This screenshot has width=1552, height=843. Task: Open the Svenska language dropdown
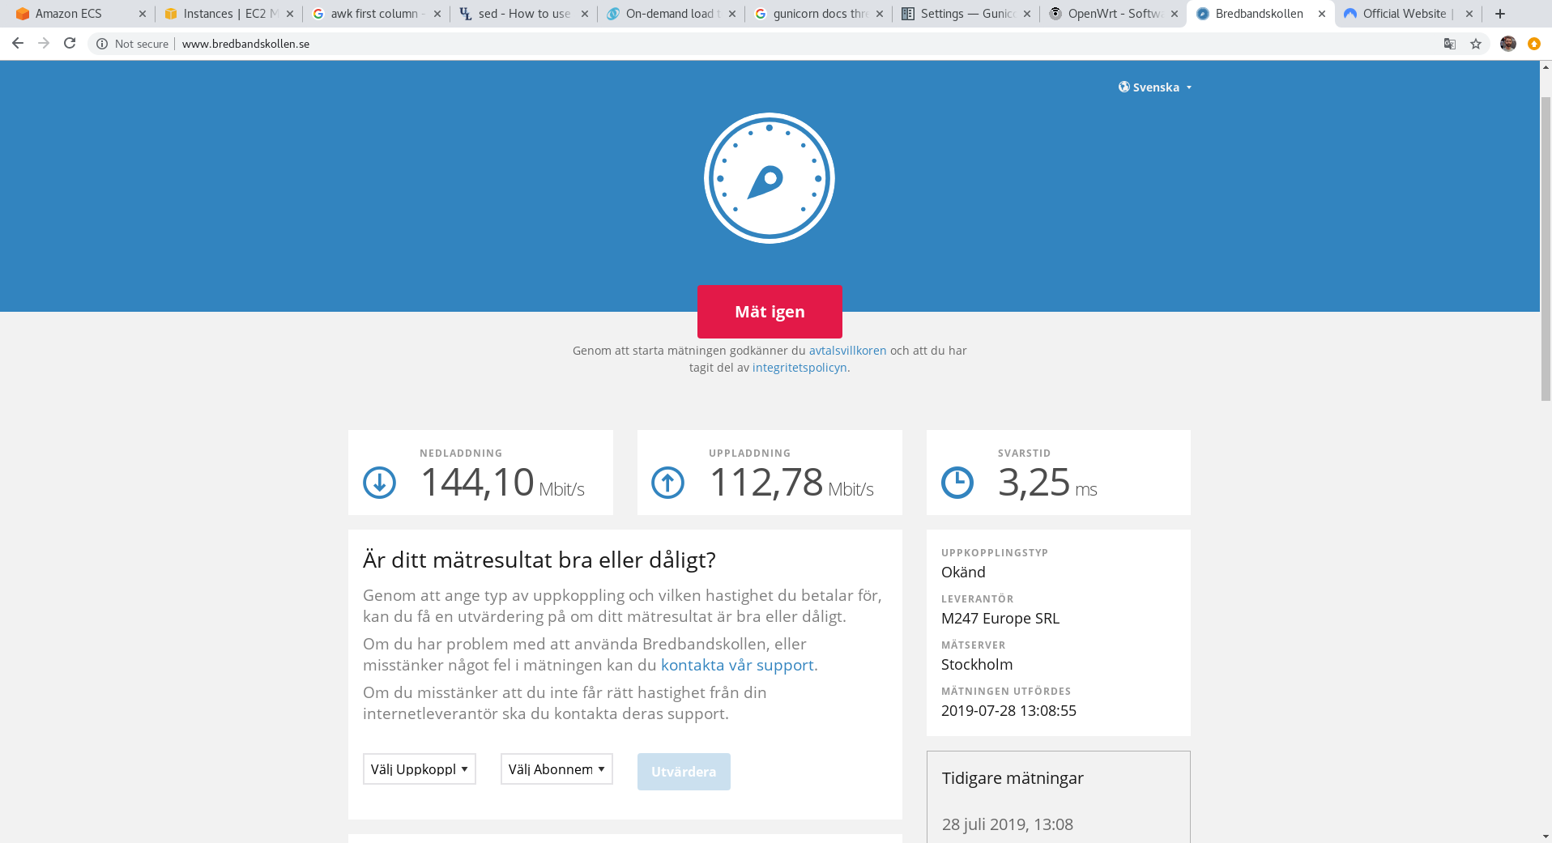1155,87
